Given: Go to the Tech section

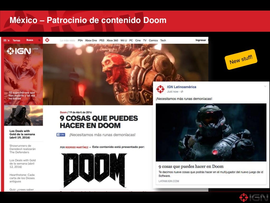Looking at the screenshot, I should click(163, 40).
